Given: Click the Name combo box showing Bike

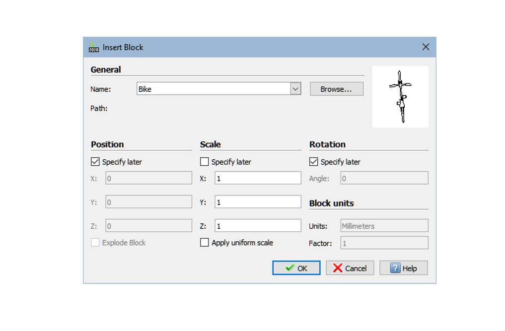Looking at the screenshot, I should (x=214, y=89).
